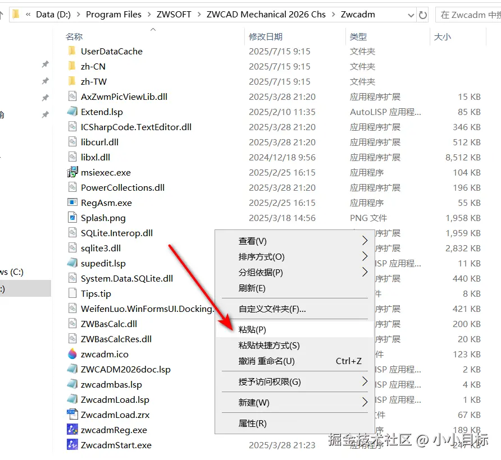Screen dimensions: 501x460
Task: Click the 2024/12/18 9:56 date value
Action: (282, 158)
